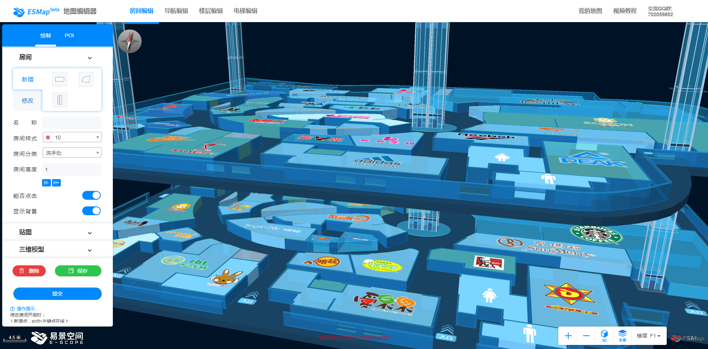Click the 名称 name input field

coord(72,123)
